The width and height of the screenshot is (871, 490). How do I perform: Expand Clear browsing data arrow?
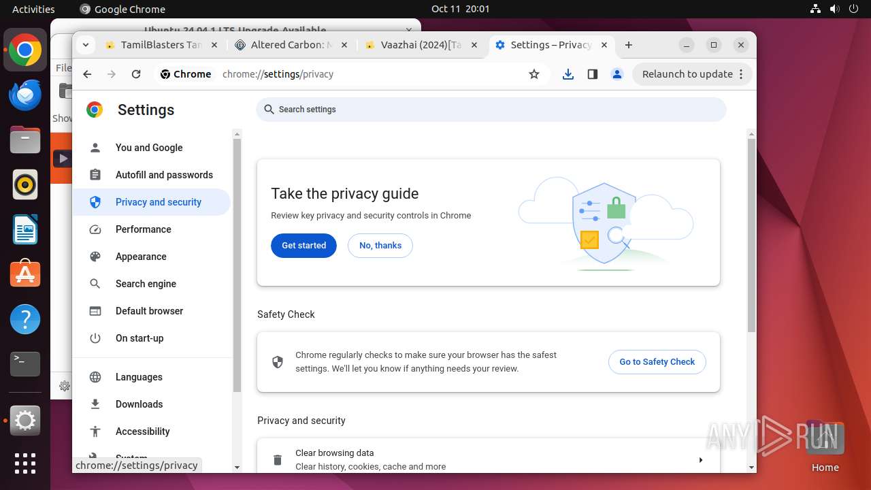pyautogui.click(x=701, y=460)
